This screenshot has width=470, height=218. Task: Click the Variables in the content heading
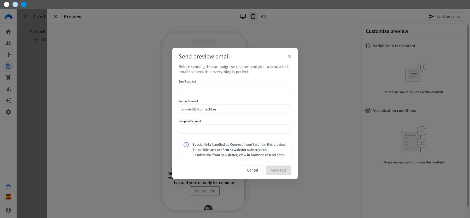[x=394, y=46]
